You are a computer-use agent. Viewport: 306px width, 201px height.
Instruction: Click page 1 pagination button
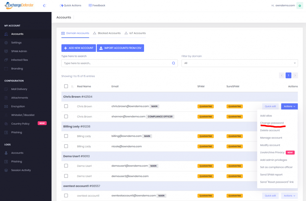coord(288,75)
